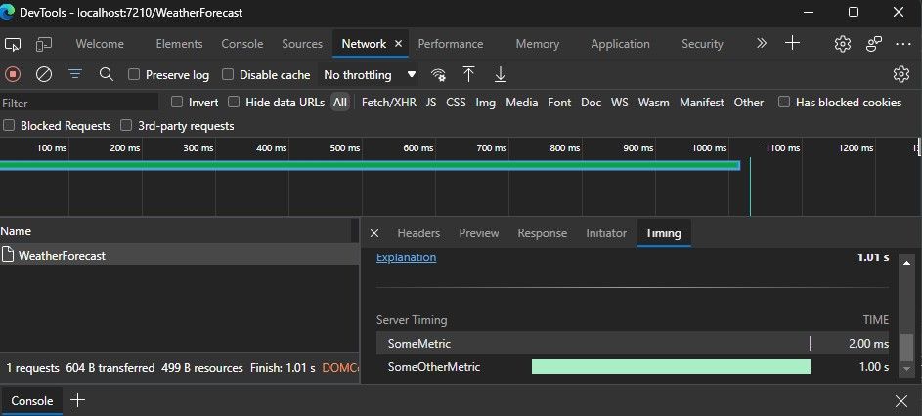Close the request details pane
This screenshot has width=922, height=416.
click(x=373, y=233)
